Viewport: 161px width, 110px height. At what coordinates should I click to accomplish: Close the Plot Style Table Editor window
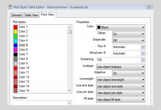149,7
